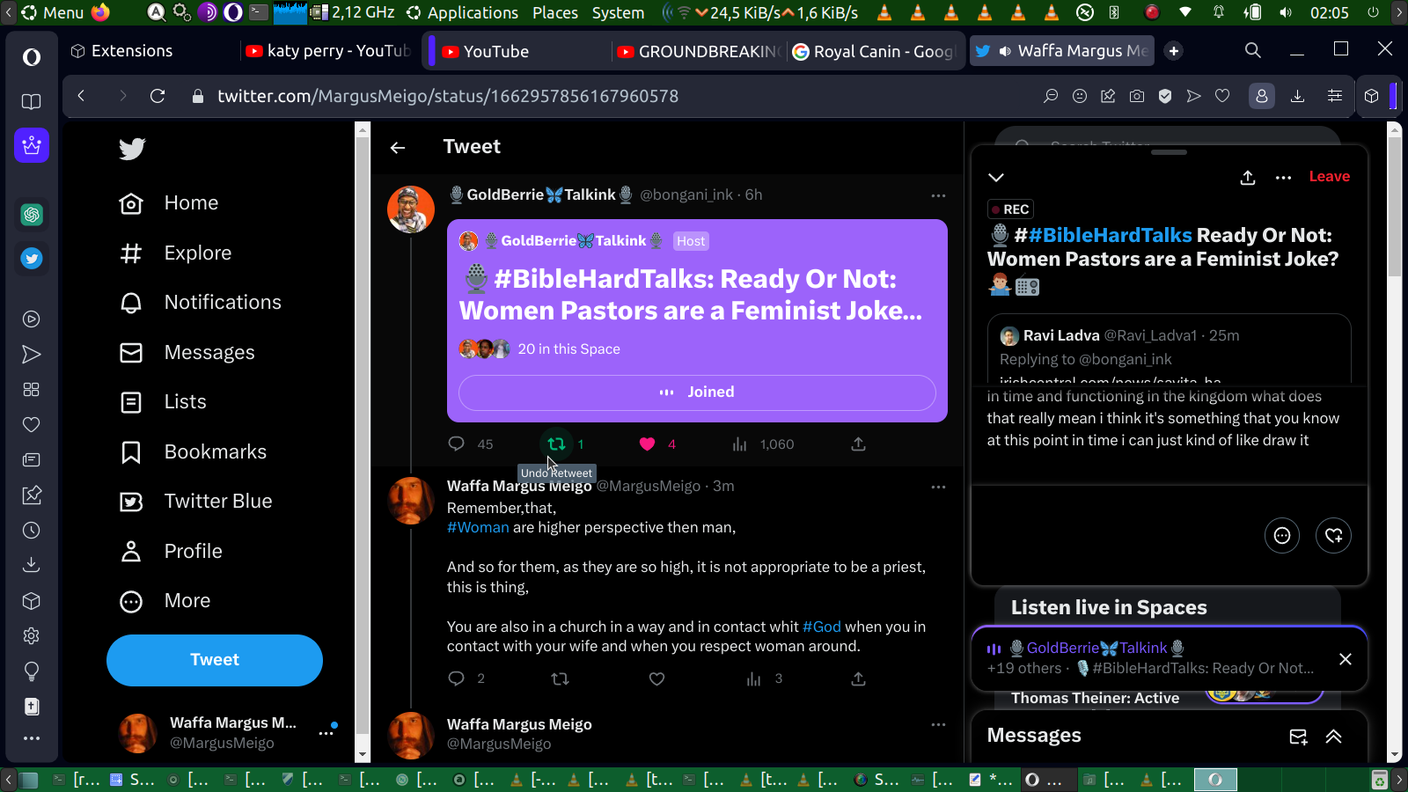
Task: Open Aria AI in Opera sidebar
Action: 32,145
